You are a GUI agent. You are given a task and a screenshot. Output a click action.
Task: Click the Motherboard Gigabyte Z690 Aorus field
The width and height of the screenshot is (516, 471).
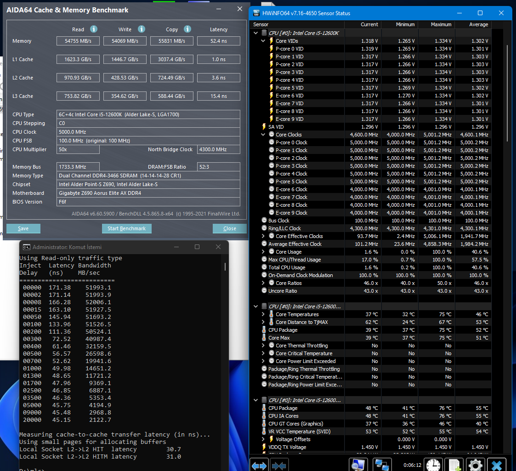pos(148,193)
